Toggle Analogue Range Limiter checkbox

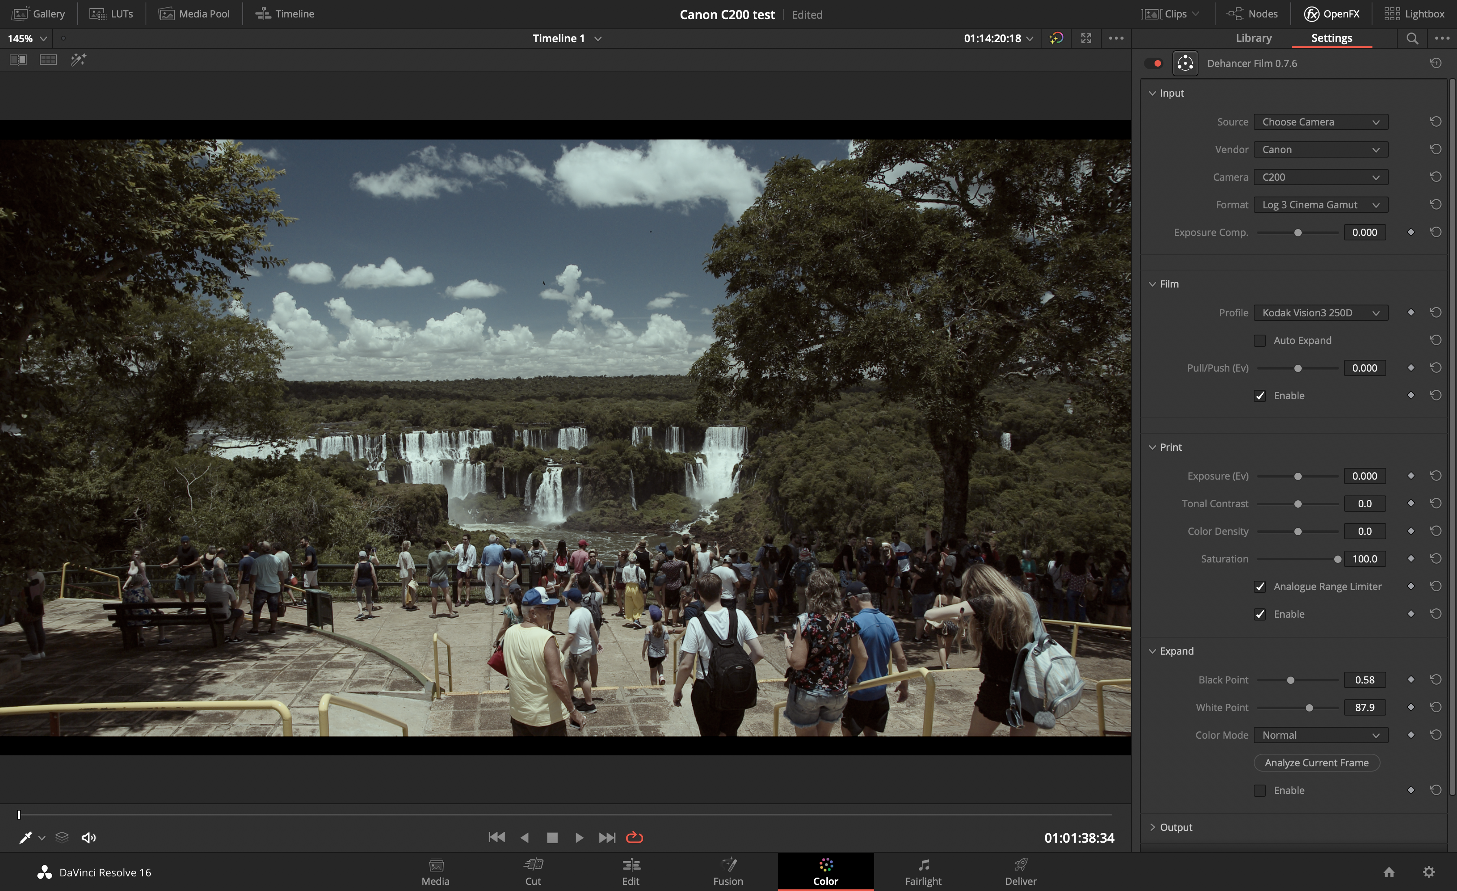tap(1259, 585)
